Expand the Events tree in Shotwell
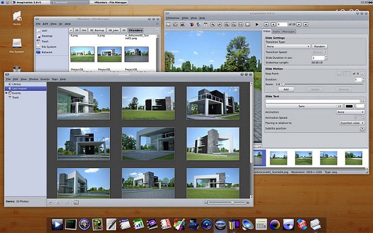This screenshot has height=233, width=373. (x=7, y=93)
